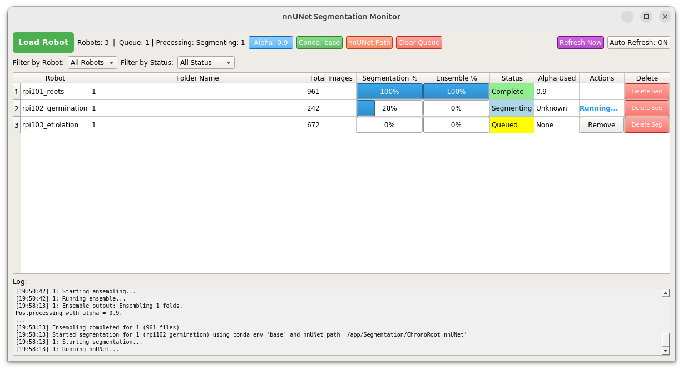Open the Alpha: 0.9 setting

pos(270,42)
